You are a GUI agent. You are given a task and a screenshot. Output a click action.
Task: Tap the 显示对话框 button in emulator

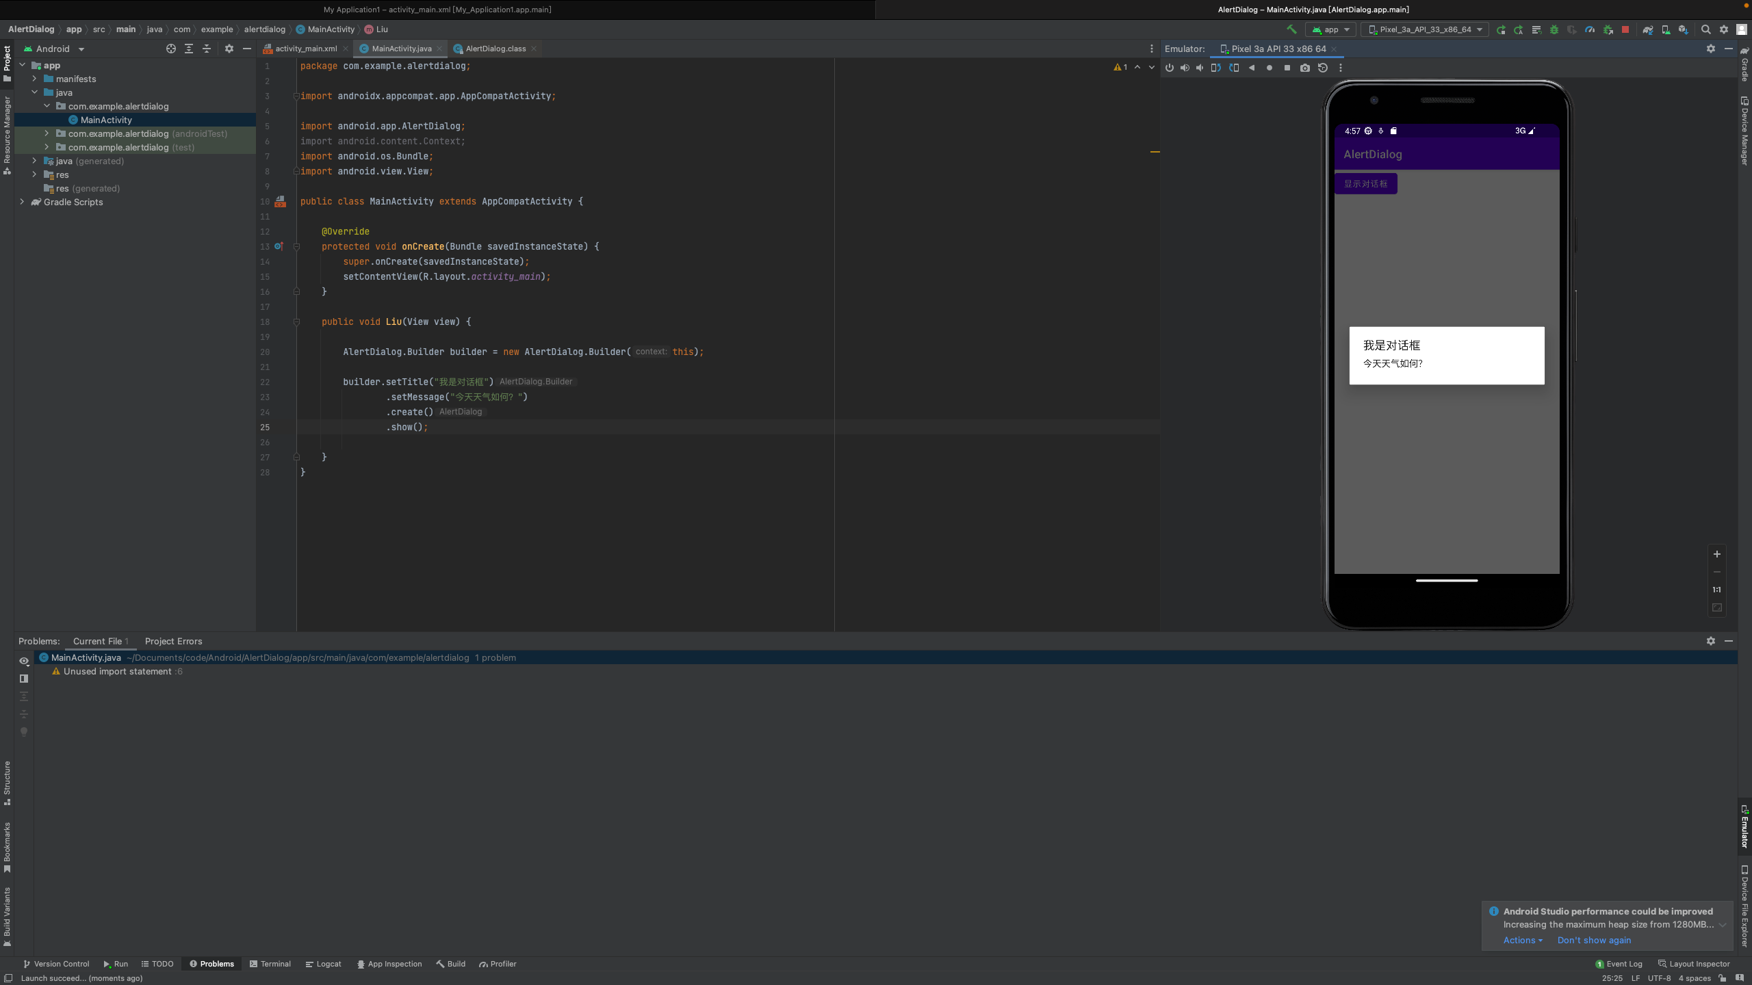pyautogui.click(x=1365, y=183)
